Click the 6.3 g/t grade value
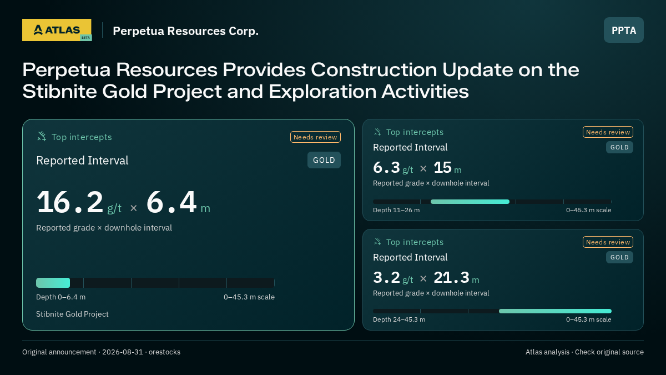This screenshot has height=375, width=666. [393, 168]
